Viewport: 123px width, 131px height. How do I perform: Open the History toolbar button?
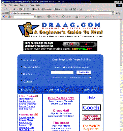click(58, 9)
